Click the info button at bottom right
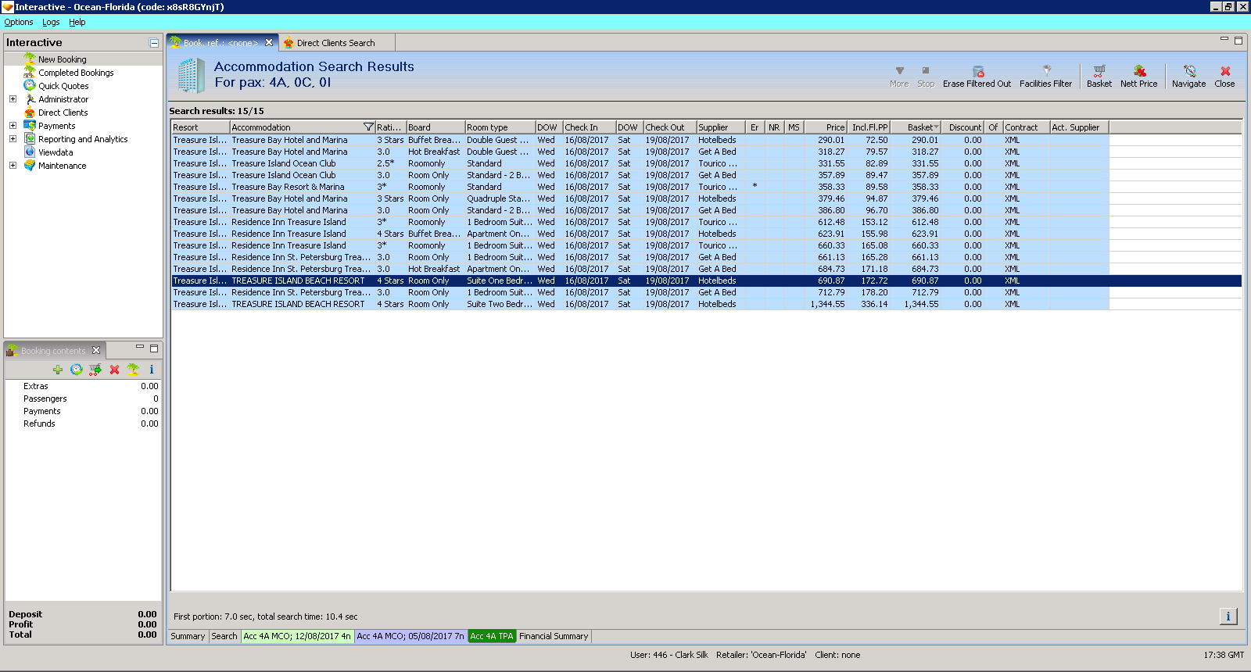This screenshot has height=672, width=1251. tap(1228, 617)
